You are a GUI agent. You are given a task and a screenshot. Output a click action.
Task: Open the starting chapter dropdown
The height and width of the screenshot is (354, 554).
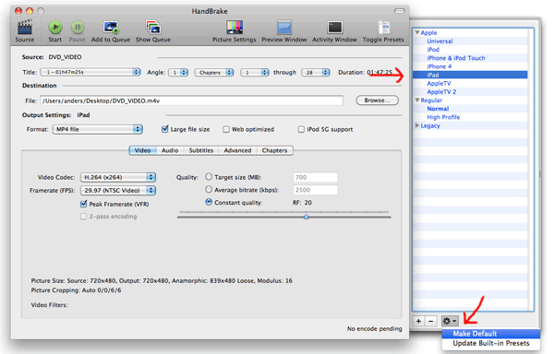pyautogui.click(x=255, y=72)
